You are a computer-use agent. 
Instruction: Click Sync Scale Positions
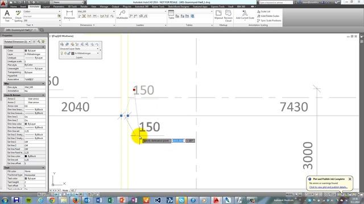269,20
